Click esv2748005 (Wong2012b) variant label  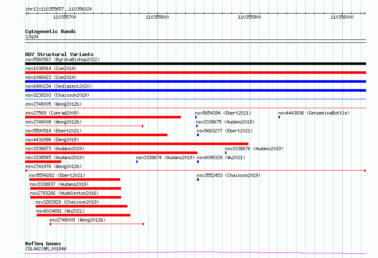click(x=54, y=104)
